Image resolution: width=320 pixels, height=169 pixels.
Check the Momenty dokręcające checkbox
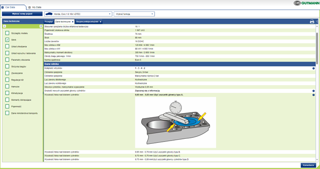7,100
